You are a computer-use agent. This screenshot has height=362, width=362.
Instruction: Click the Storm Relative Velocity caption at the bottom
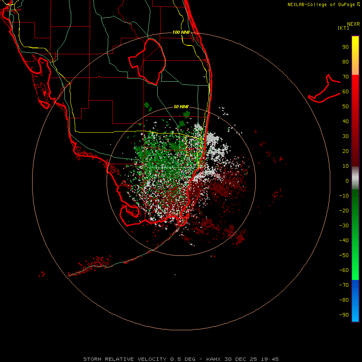pos(181,359)
